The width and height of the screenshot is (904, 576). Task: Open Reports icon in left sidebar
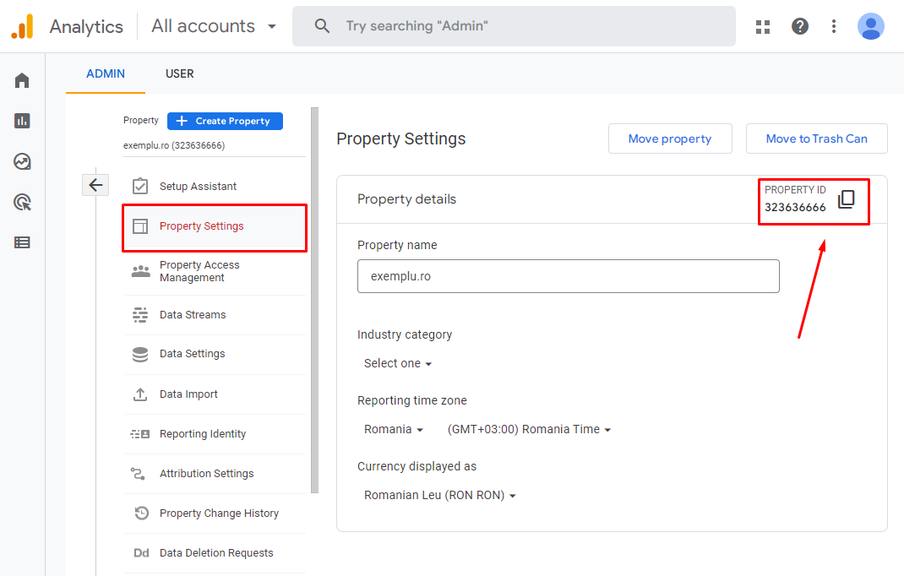click(x=22, y=121)
